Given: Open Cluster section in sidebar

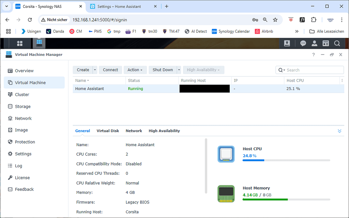Looking at the screenshot, I should point(34,95).
